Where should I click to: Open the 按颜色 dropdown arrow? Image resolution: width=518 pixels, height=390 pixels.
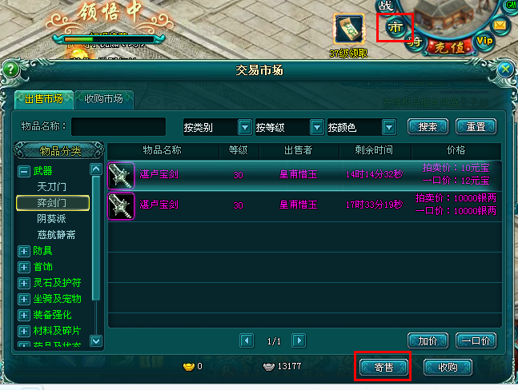tap(389, 127)
